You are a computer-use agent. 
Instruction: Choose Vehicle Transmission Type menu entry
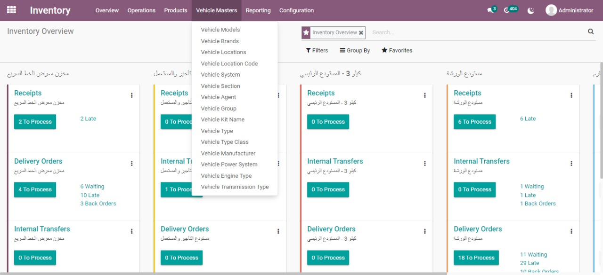tap(235, 187)
